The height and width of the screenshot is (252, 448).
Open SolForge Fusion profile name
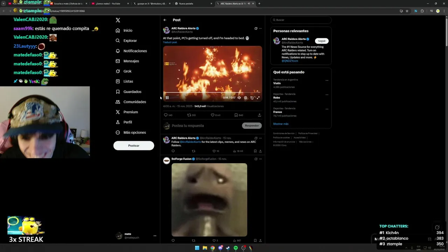[181, 159]
